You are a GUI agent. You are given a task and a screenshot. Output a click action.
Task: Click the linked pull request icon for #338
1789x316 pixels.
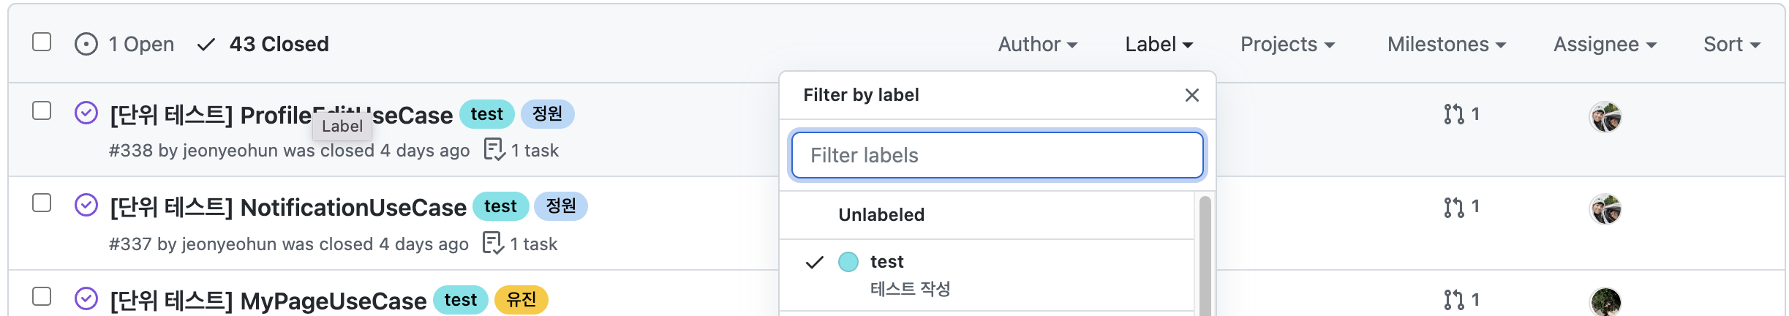click(1453, 114)
